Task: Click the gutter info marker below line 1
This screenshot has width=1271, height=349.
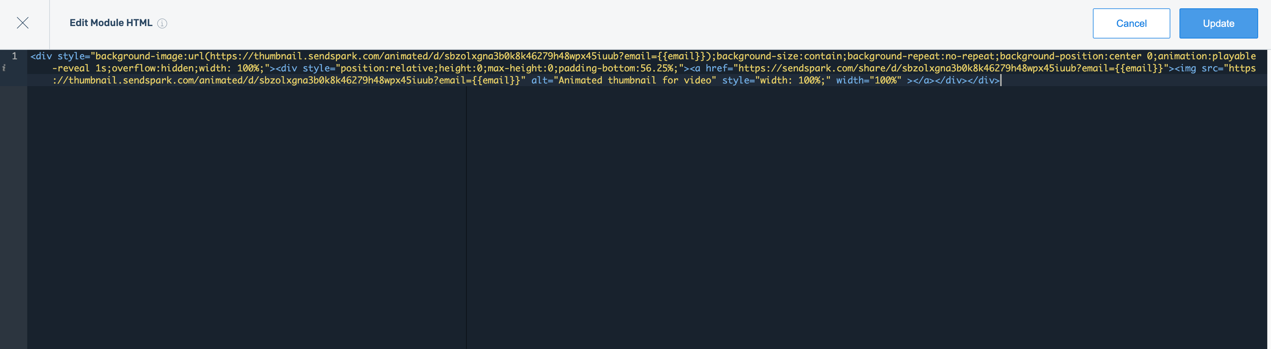Action: (4, 68)
